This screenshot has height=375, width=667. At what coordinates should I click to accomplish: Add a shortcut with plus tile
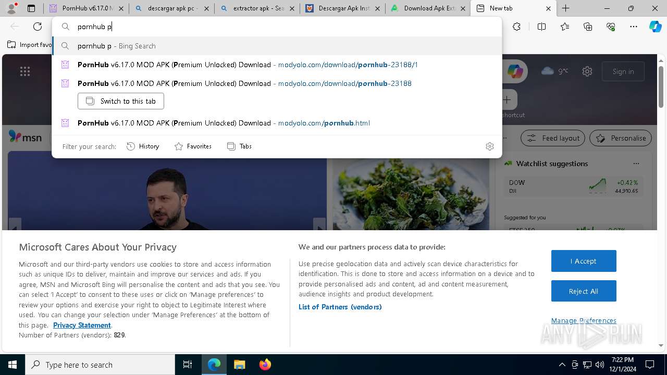(507, 99)
